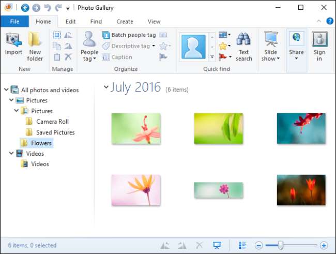The image size is (336, 254).
Task: Click the Batch people tag button
Action: click(x=128, y=35)
